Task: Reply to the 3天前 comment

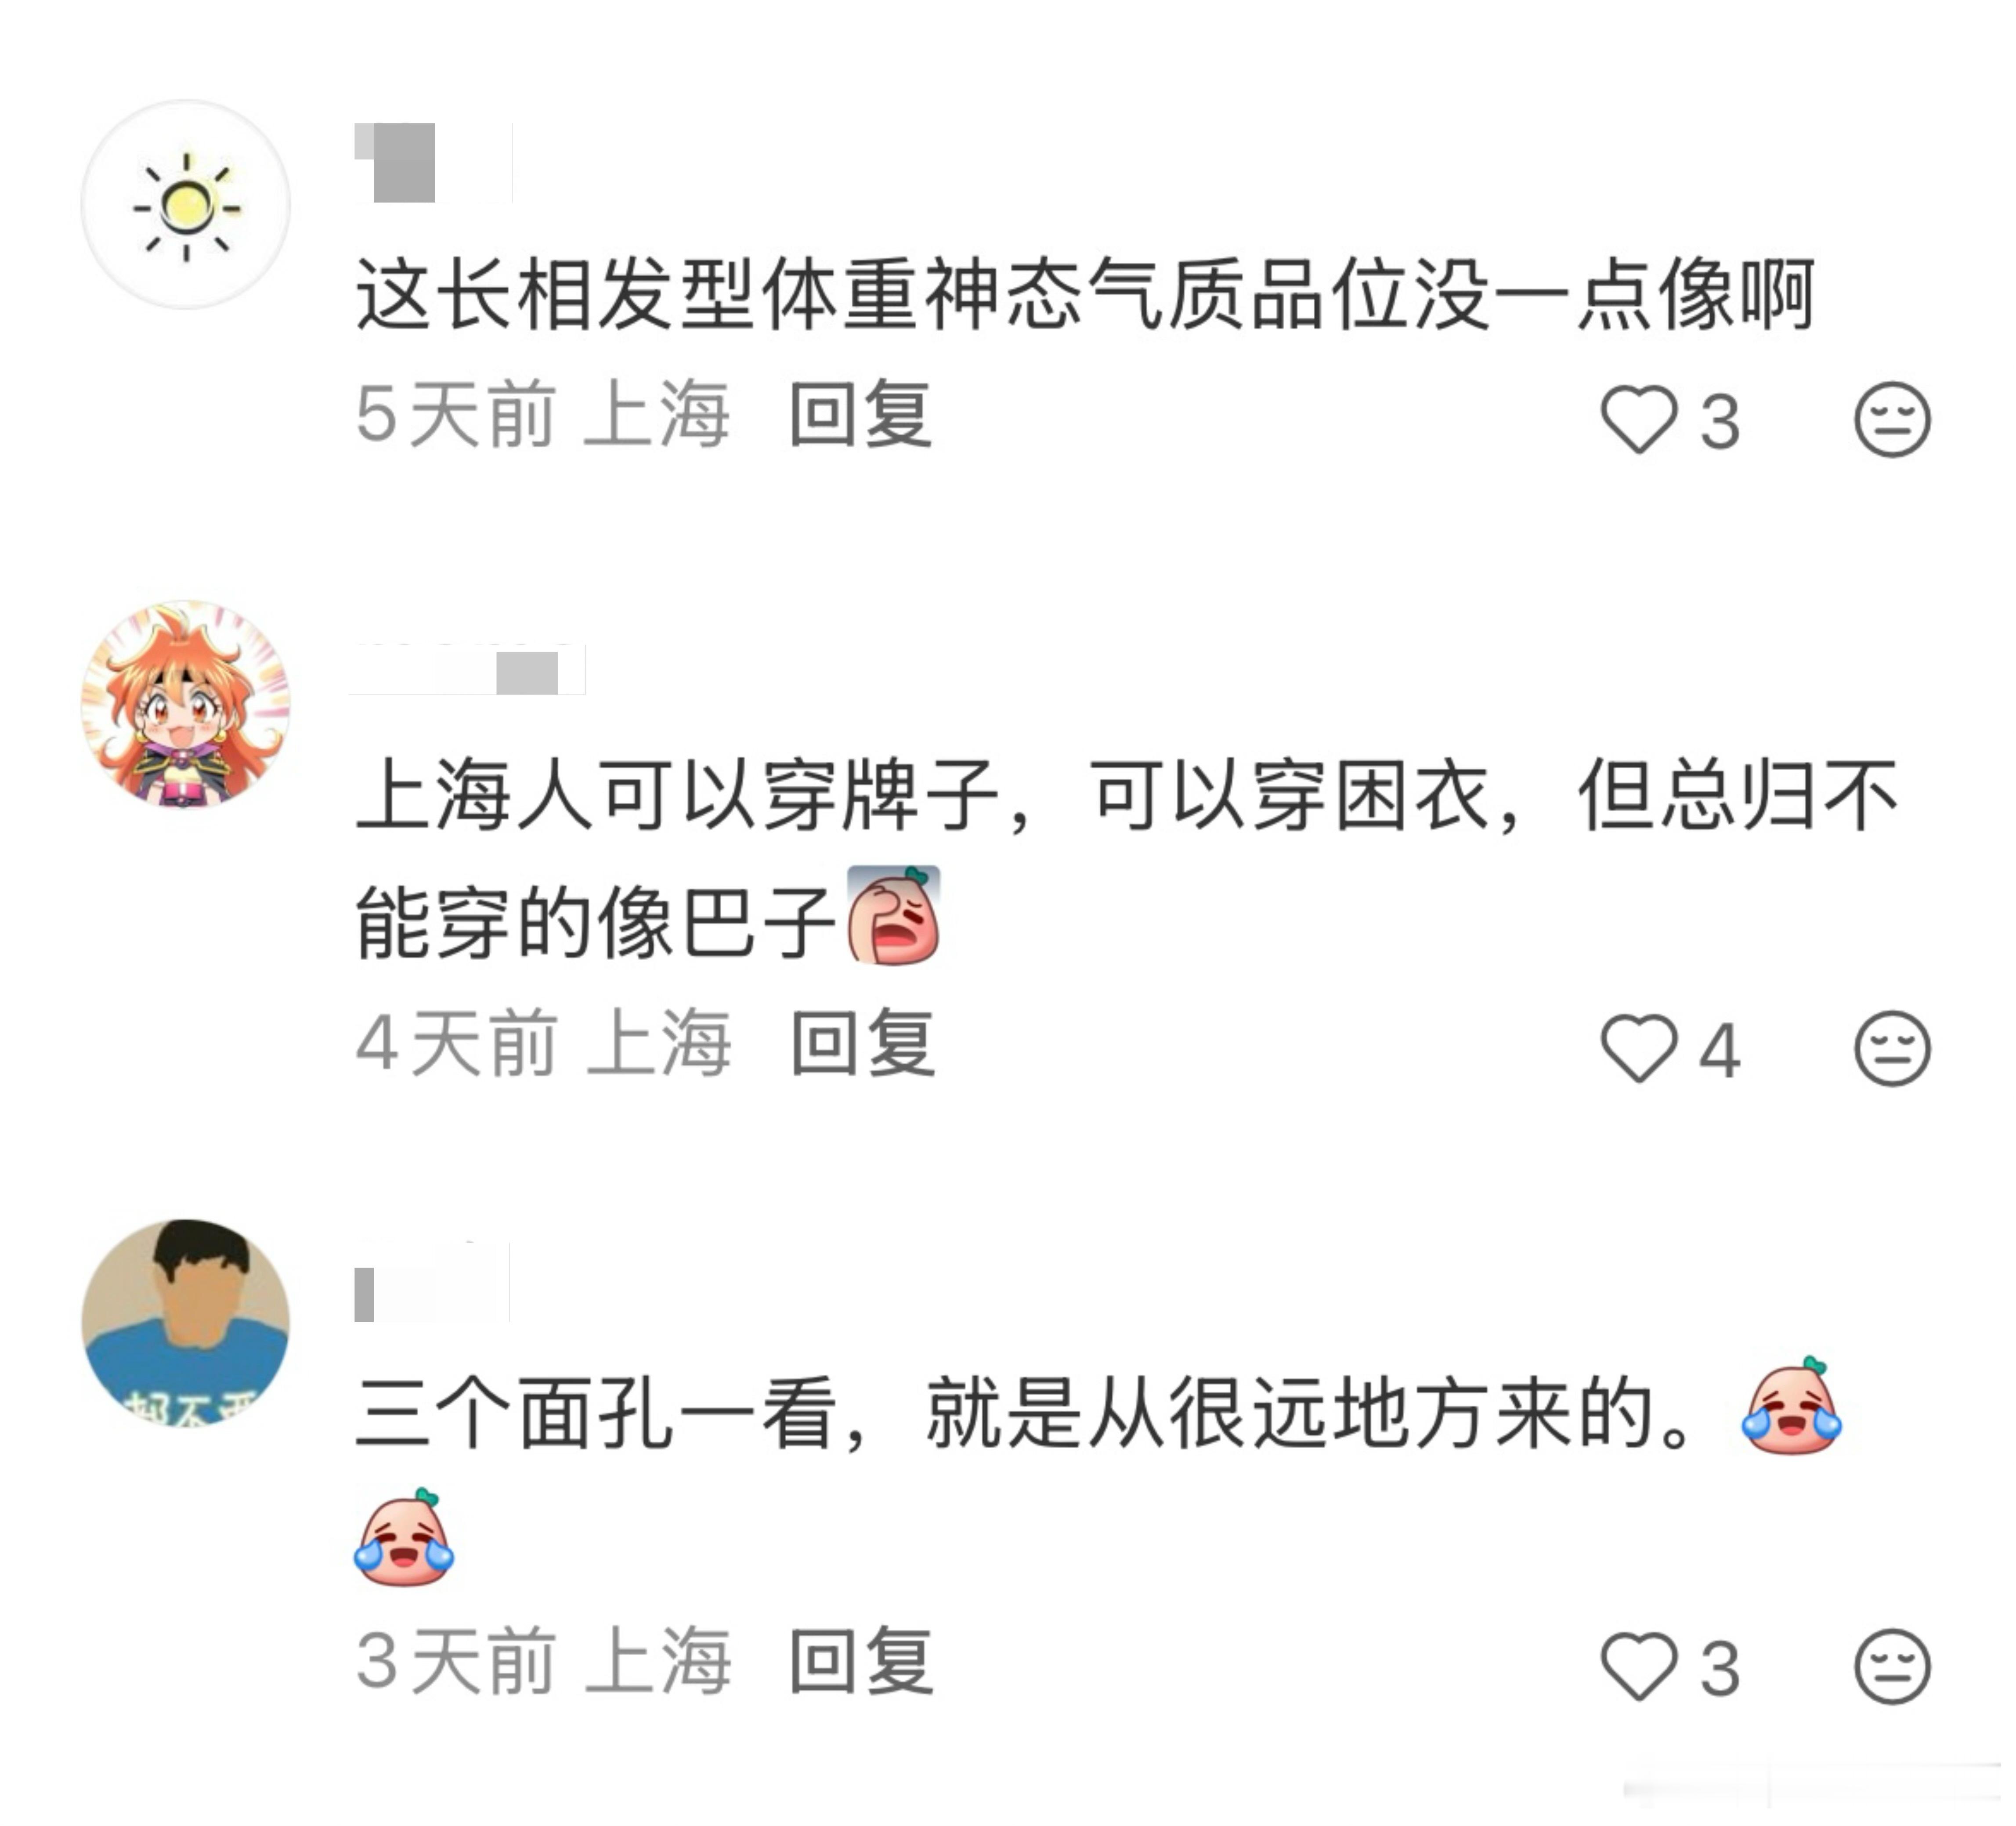Action: coord(861,1661)
